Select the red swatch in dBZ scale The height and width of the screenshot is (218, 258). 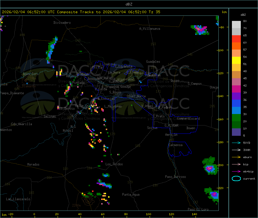tap(236, 39)
